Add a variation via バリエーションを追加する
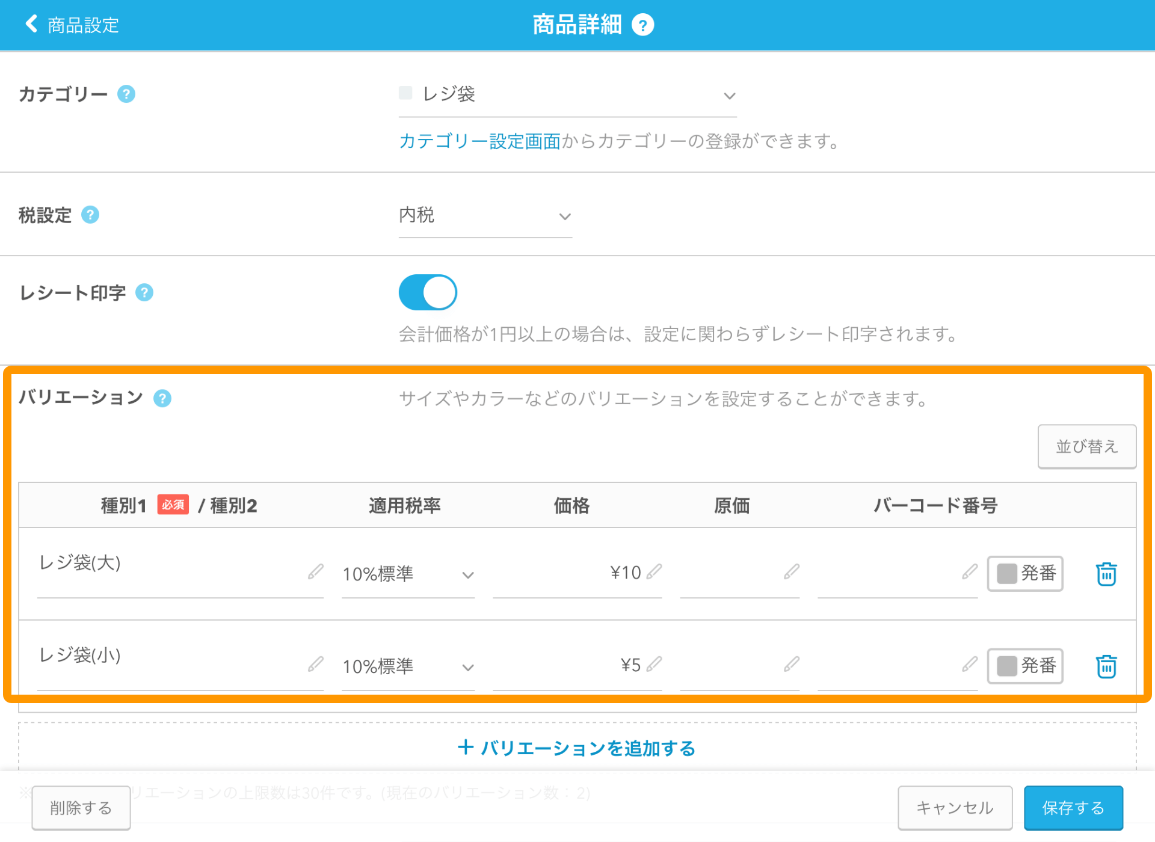This screenshot has height=842, width=1155. pos(576,748)
